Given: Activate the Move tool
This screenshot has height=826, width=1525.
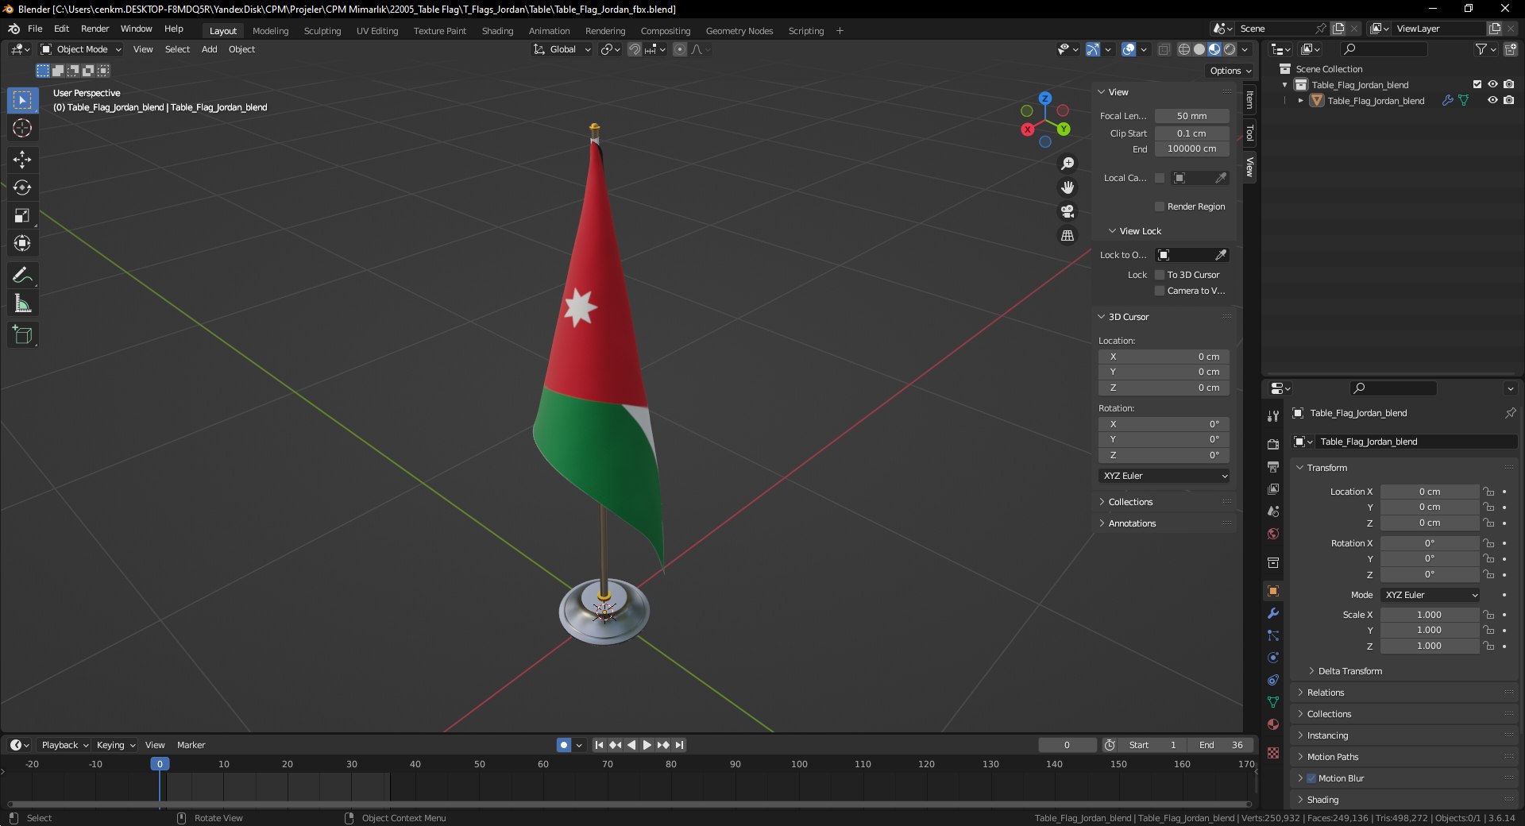Looking at the screenshot, I should click(22, 160).
